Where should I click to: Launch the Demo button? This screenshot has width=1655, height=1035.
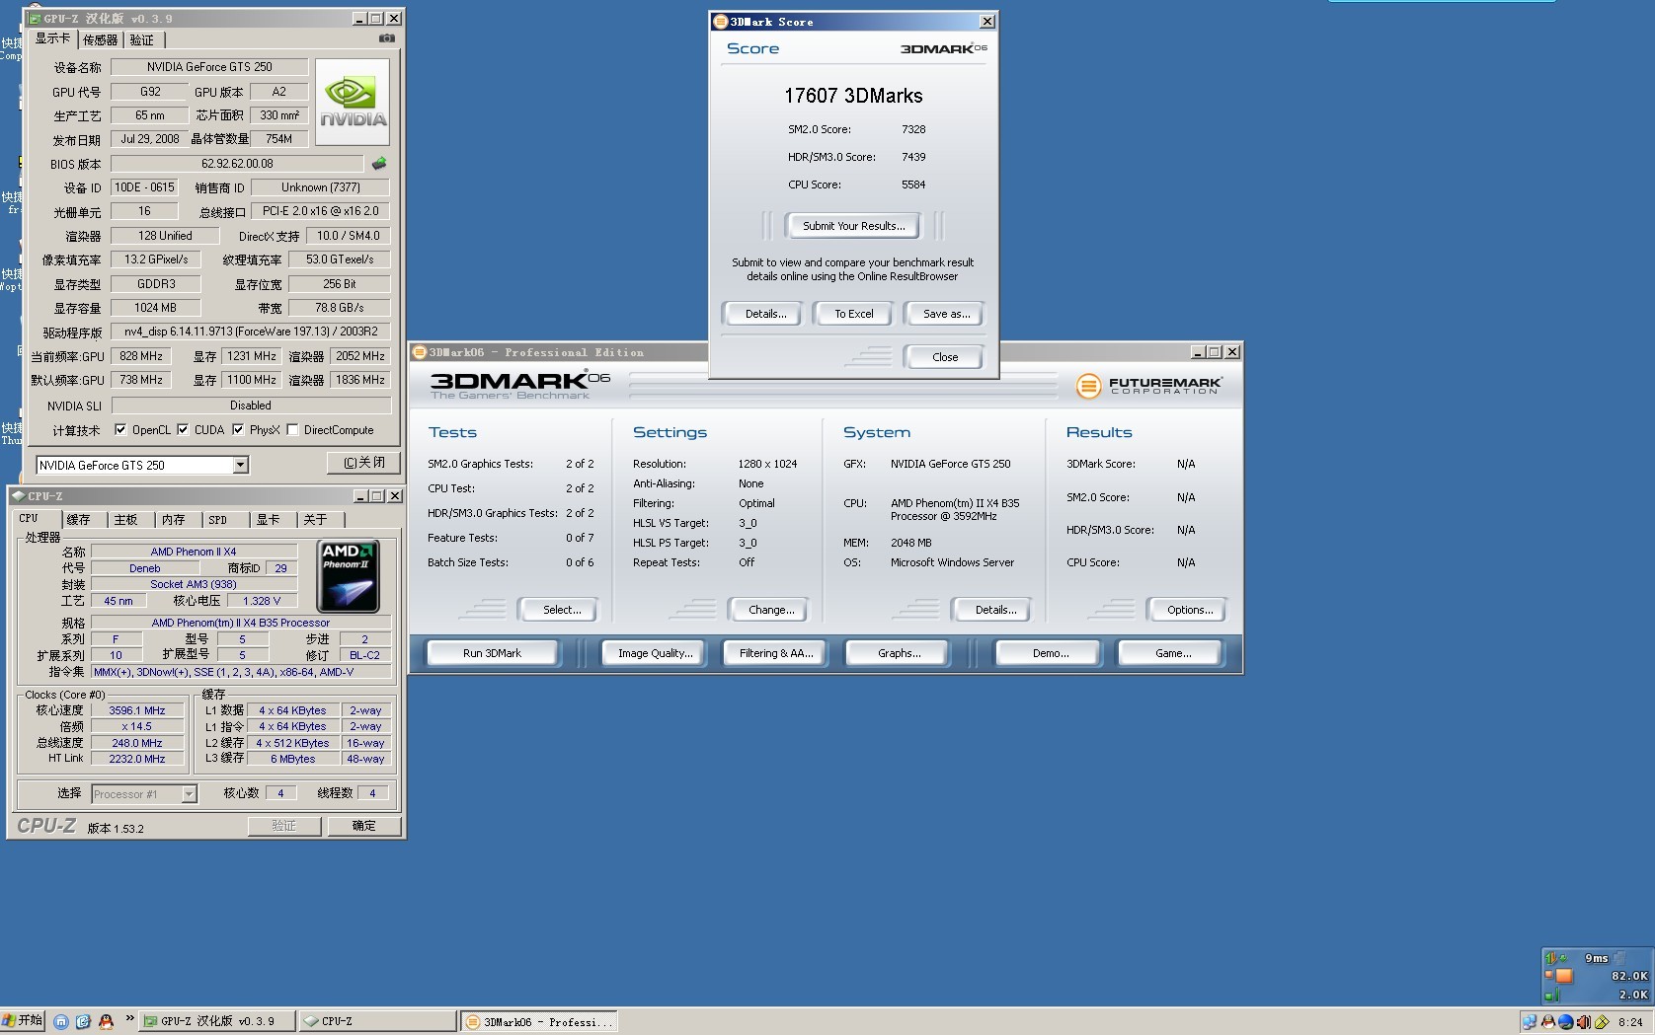(x=1050, y=653)
